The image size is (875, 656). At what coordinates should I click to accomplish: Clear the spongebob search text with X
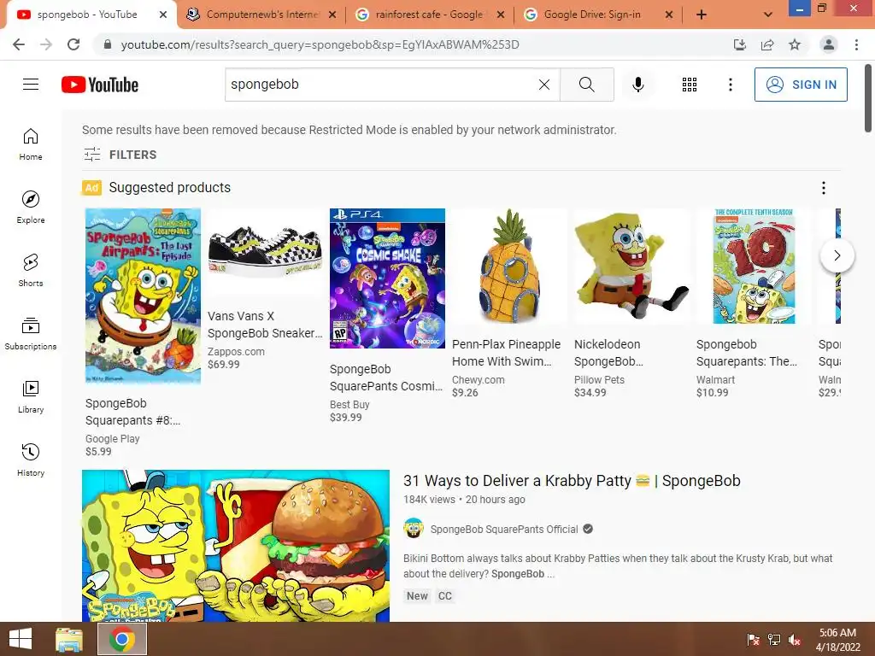pyautogui.click(x=544, y=85)
